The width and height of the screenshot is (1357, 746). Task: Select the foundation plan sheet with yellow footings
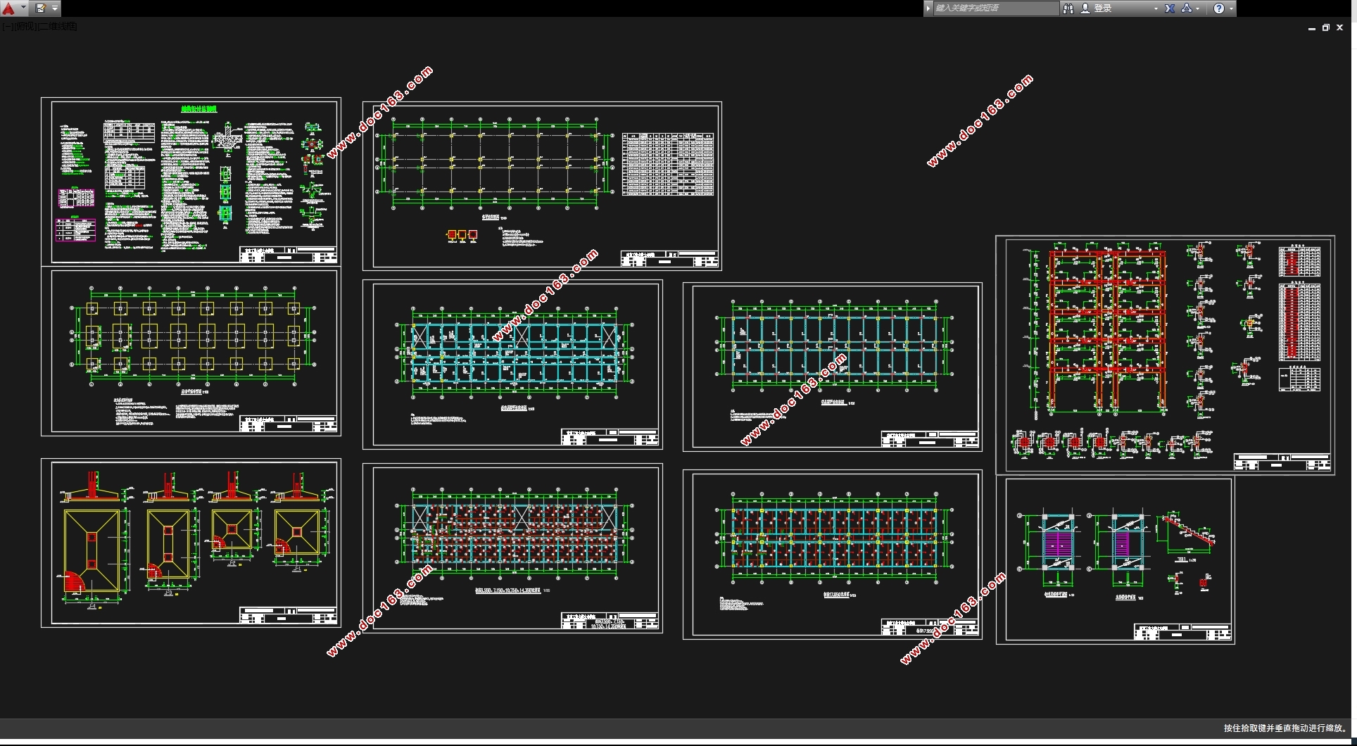191,351
